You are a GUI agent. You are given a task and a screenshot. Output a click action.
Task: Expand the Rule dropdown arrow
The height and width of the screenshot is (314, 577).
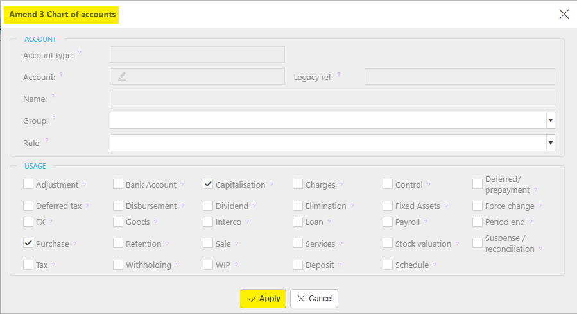(551, 142)
